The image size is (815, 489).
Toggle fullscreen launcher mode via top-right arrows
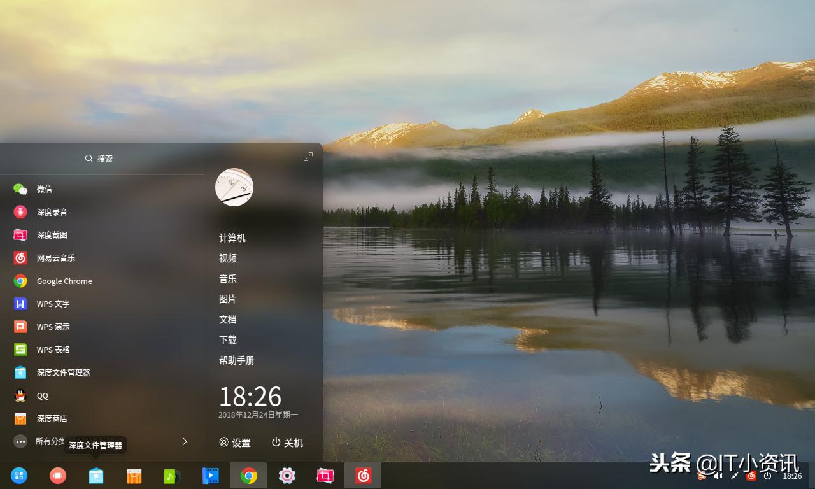[x=308, y=156]
